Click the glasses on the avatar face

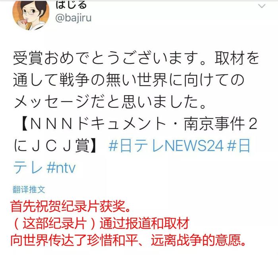pos(30,12)
